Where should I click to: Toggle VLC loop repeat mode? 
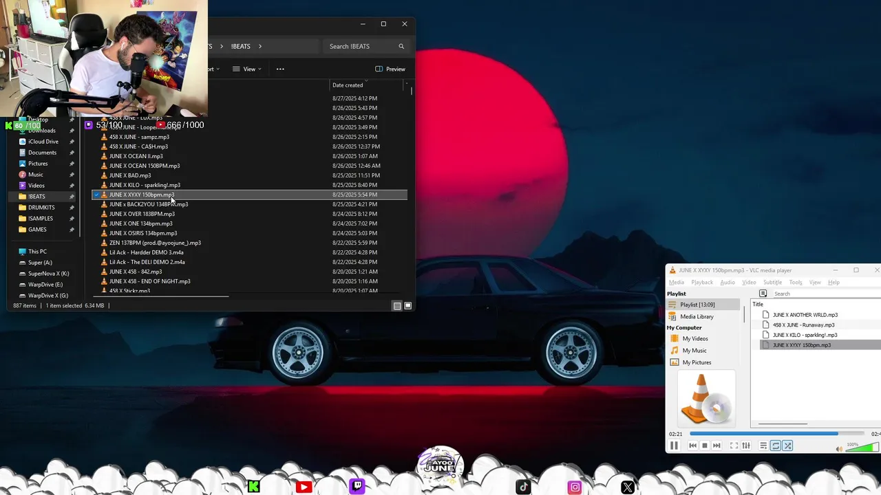775,445
